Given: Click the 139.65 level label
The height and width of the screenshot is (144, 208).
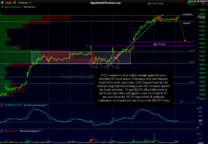Looking at the screenshot, I should click(191, 82).
